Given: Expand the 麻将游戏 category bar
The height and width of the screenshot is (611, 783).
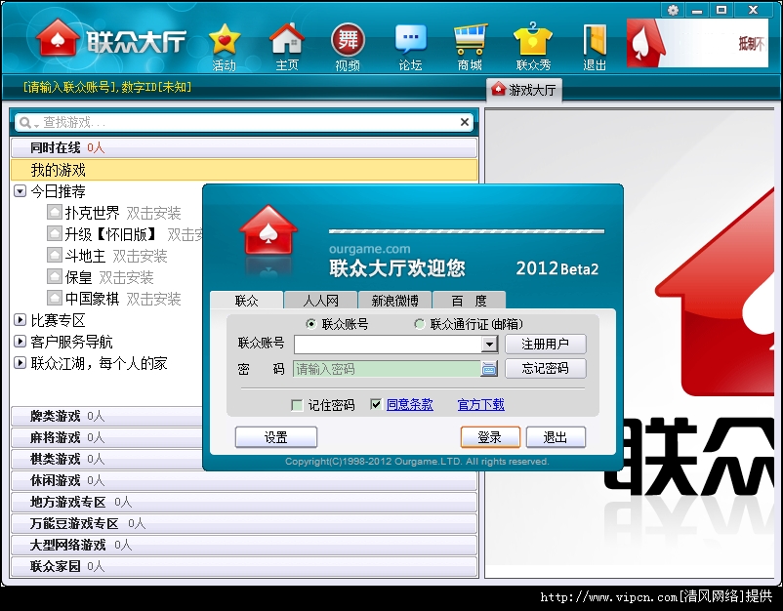Looking at the screenshot, I should pos(106,437).
